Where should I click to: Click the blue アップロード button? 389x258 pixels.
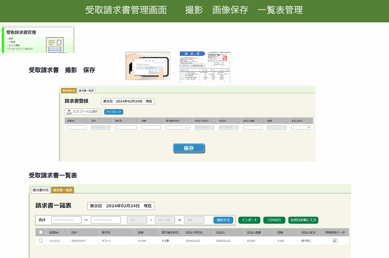coord(114,112)
